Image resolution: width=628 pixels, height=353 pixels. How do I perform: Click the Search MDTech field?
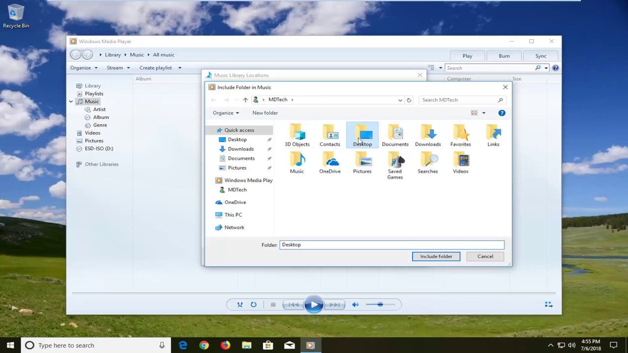(462, 100)
